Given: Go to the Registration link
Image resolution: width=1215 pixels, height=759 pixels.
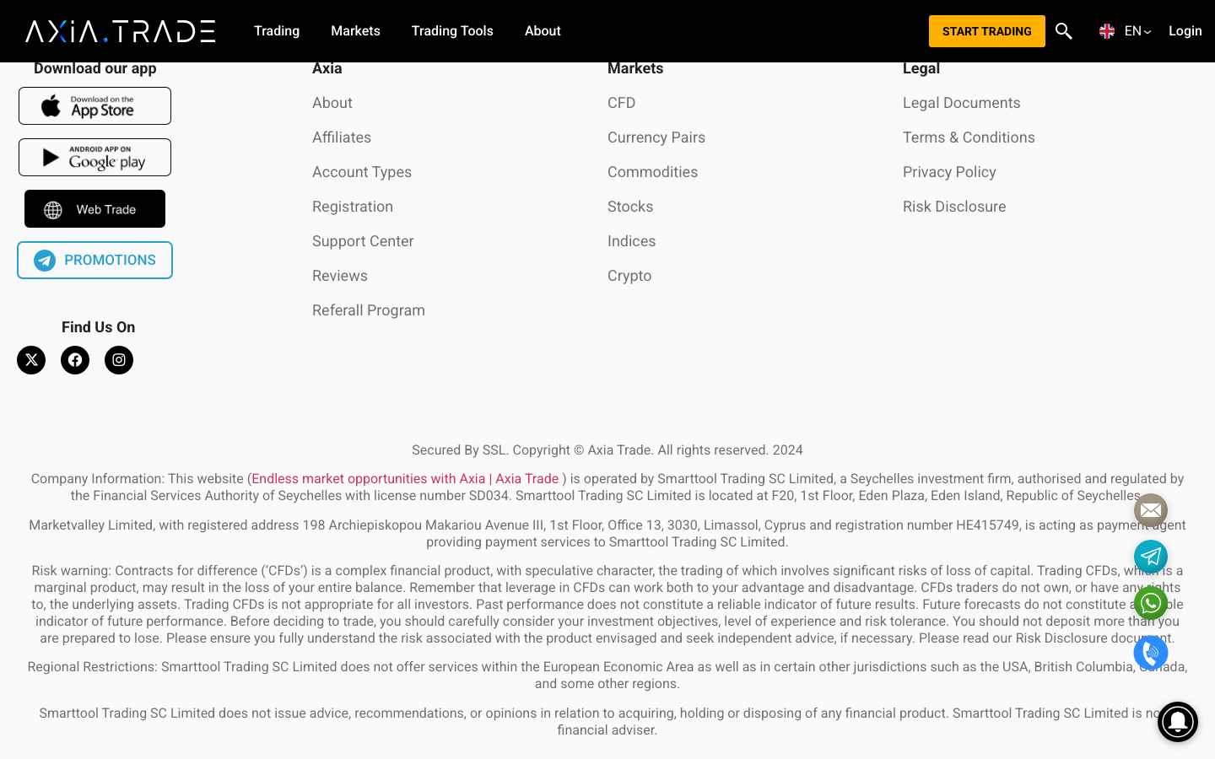Looking at the screenshot, I should coord(353,207).
